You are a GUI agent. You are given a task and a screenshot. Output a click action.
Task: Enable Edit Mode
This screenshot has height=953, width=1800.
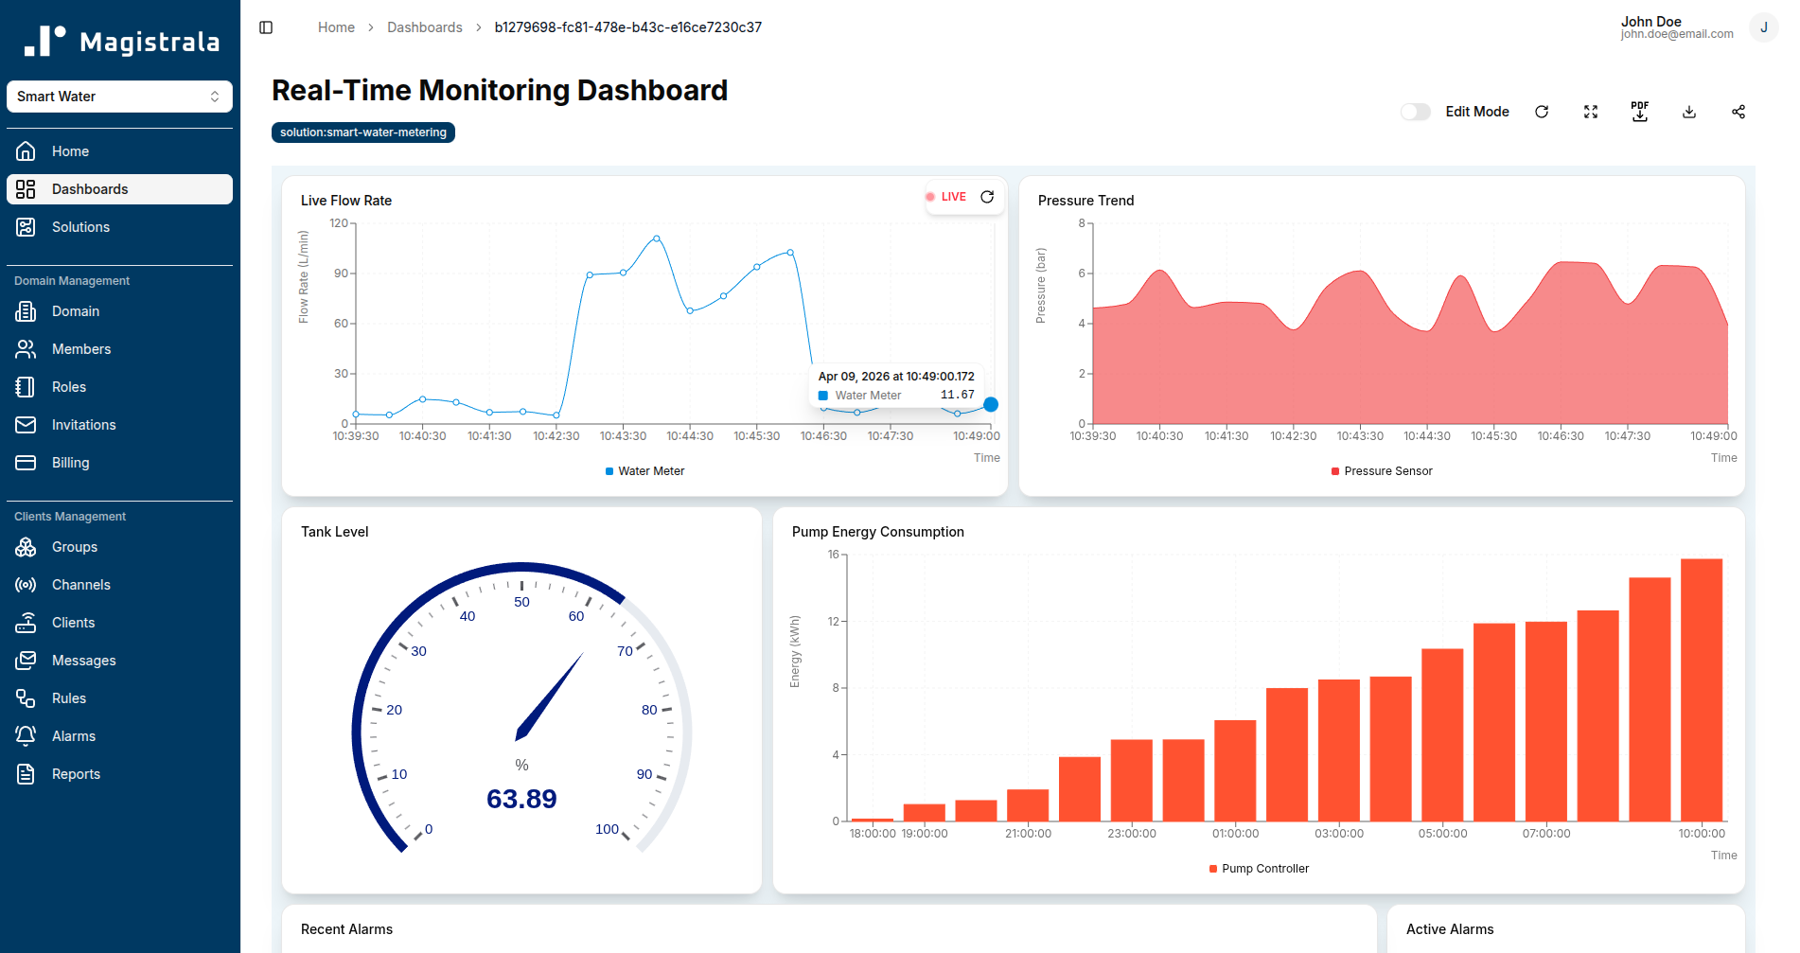click(x=1415, y=111)
